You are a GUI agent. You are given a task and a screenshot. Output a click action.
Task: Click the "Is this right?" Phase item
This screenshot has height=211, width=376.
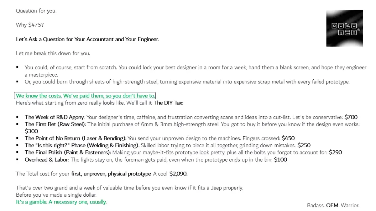click(x=82, y=145)
